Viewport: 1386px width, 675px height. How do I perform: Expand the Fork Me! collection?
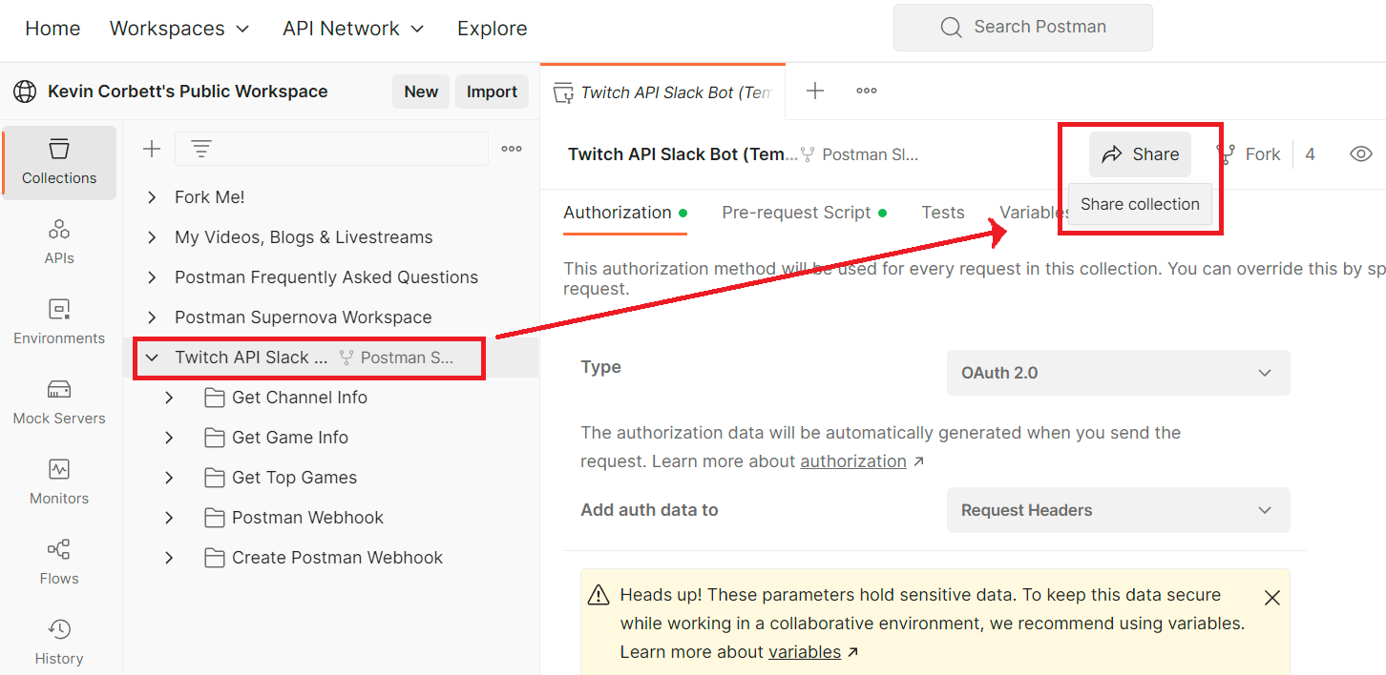tap(151, 197)
